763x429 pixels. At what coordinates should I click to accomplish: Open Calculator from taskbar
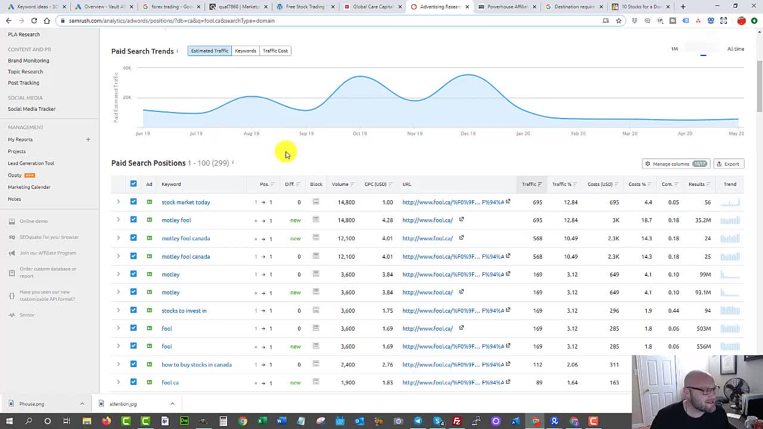223,421
